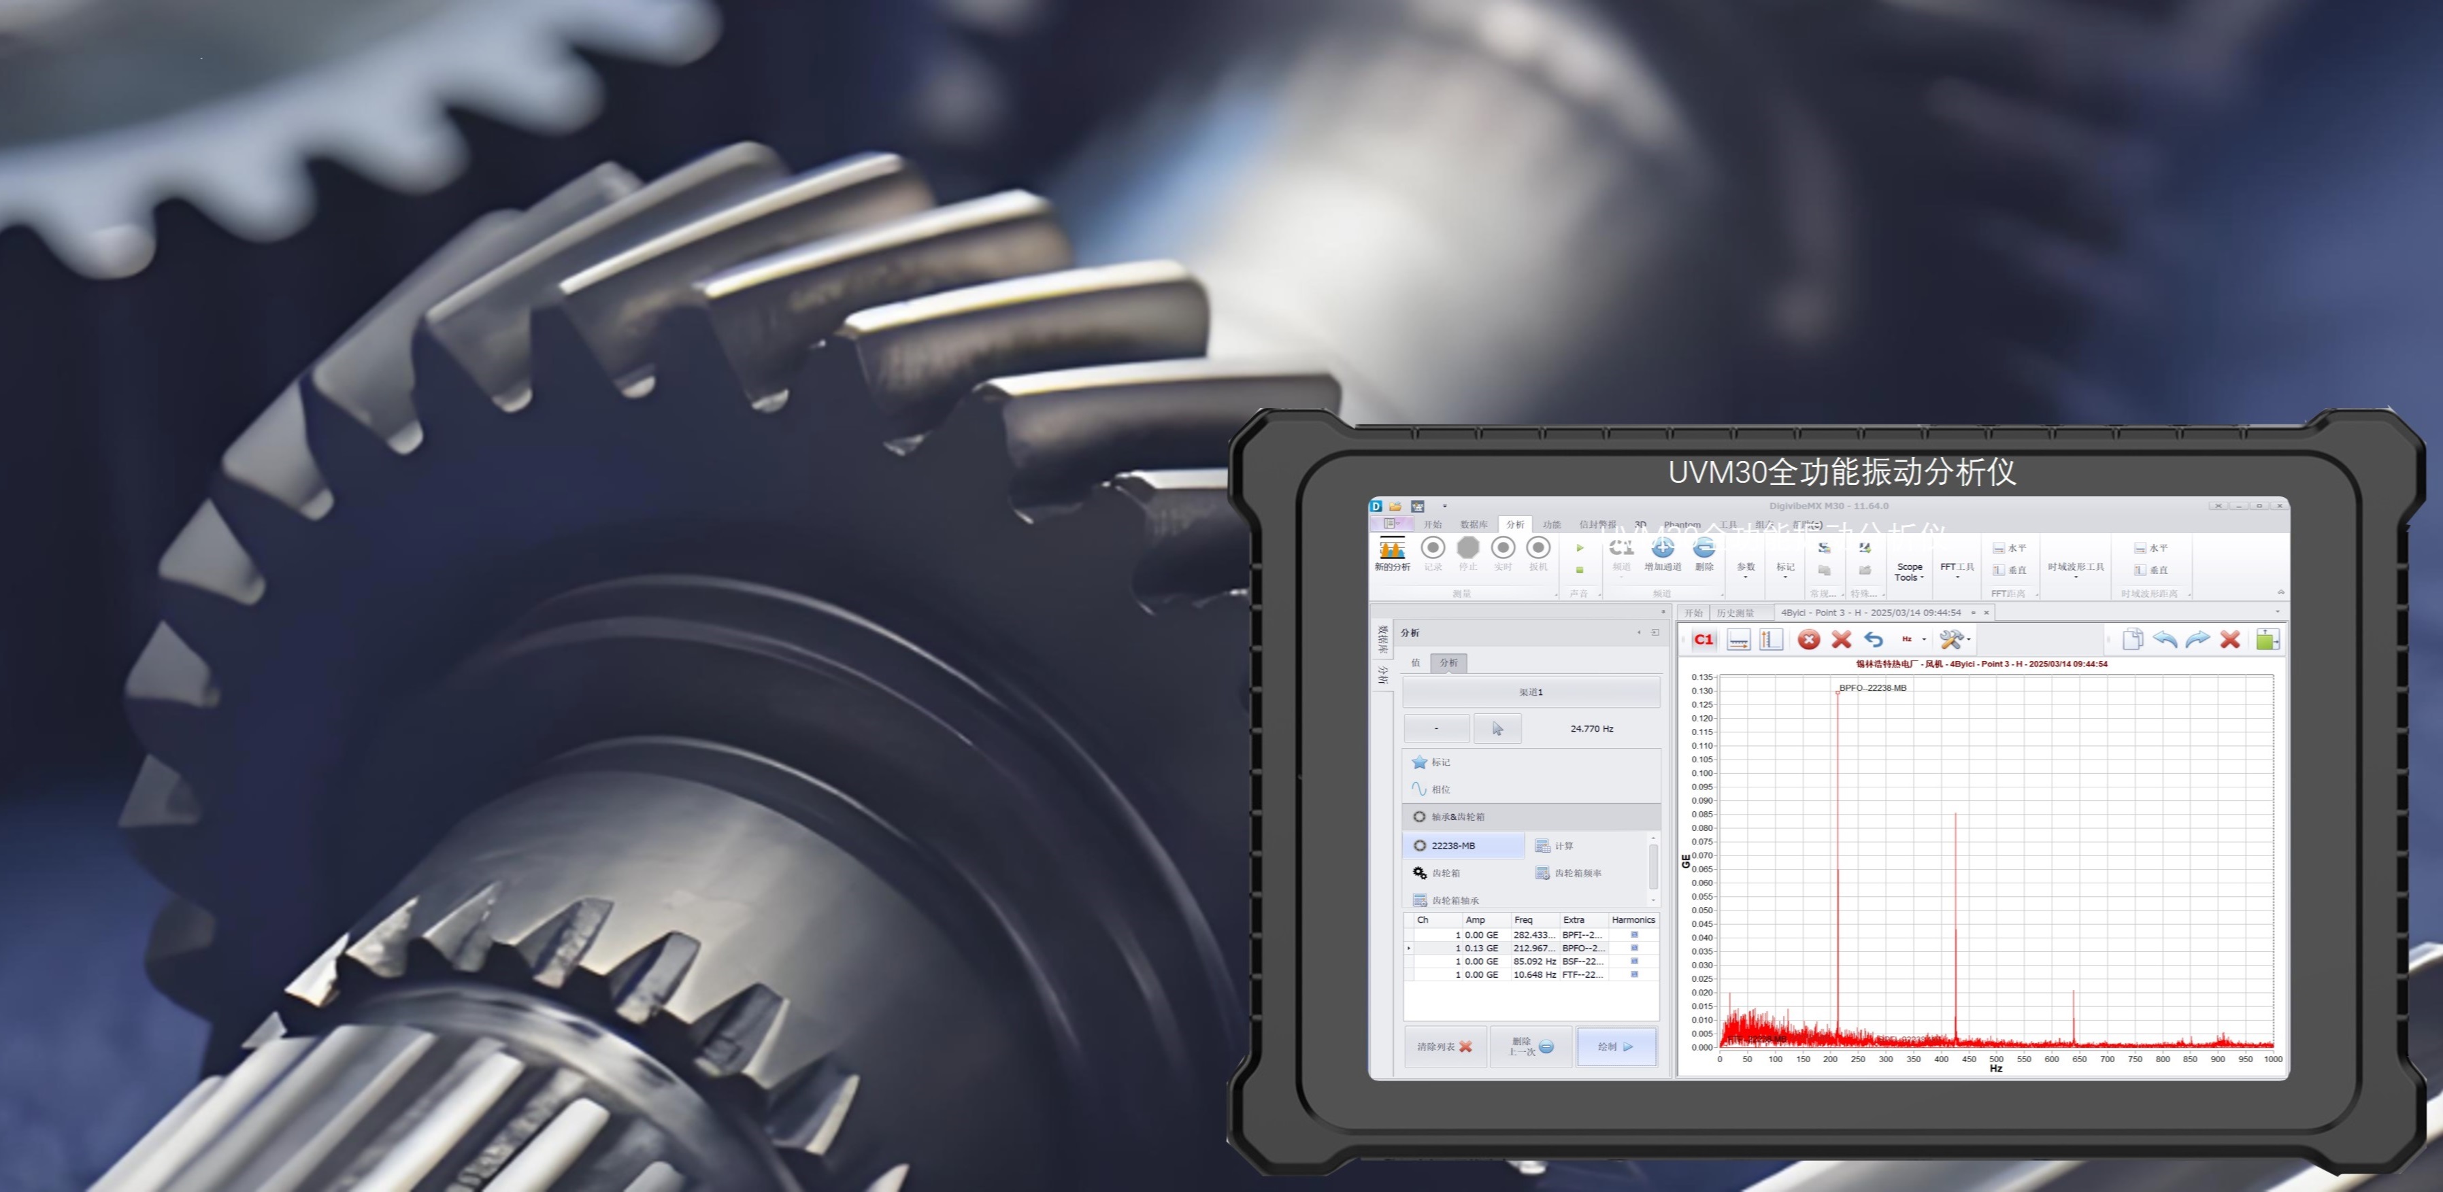This screenshot has width=2443, height=1192.
Task: Click the horizontal axis scale icon
Action: (x=1738, y=640)
